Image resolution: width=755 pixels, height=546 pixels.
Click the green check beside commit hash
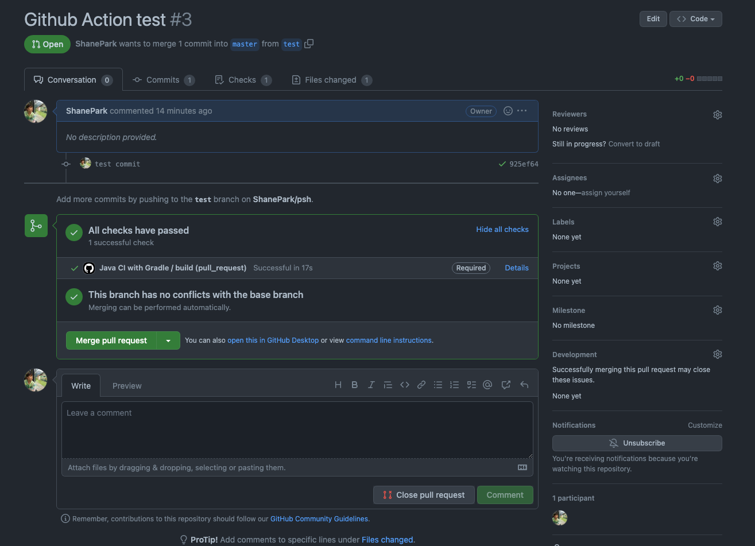click(502, 164)
